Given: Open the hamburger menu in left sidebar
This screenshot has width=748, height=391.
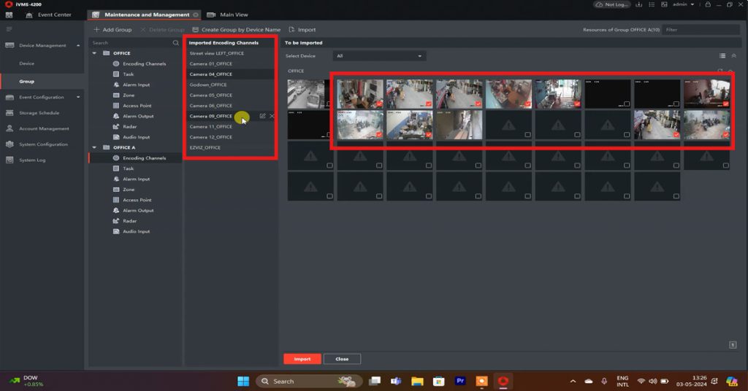Looking at the screenshot, I should pyautogui.click(x=9, y=29).
